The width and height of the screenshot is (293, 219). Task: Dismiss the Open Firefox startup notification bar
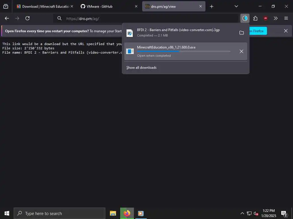click(286, 31)
